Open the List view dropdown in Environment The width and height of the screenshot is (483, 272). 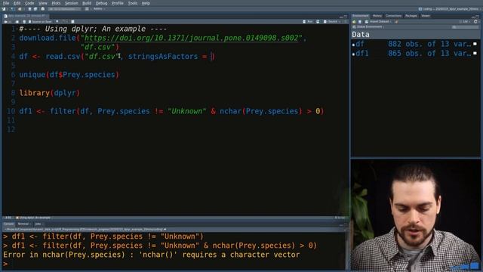click(x=465, y=22)
